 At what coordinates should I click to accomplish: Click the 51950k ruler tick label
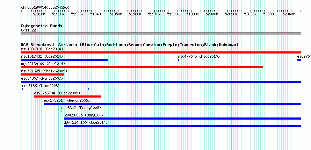(116, 14)
